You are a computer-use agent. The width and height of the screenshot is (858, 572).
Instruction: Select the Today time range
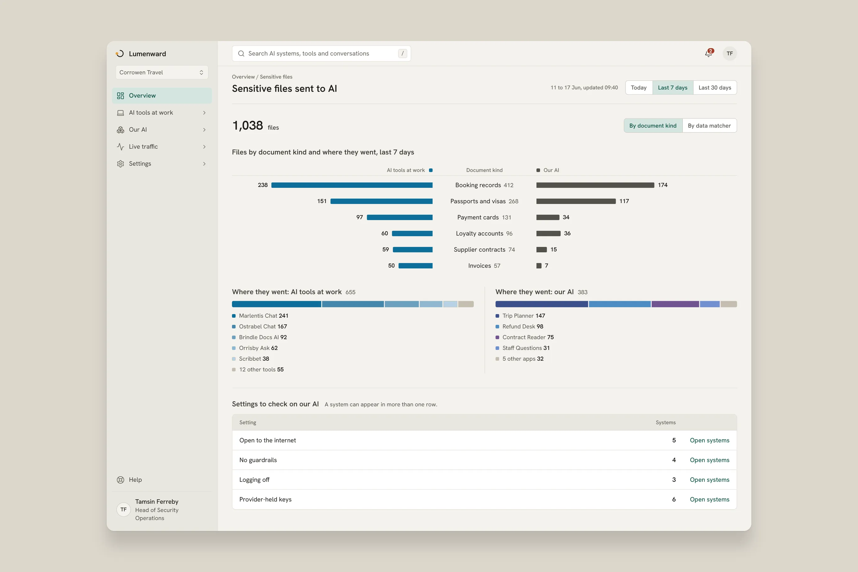[639, 88]
